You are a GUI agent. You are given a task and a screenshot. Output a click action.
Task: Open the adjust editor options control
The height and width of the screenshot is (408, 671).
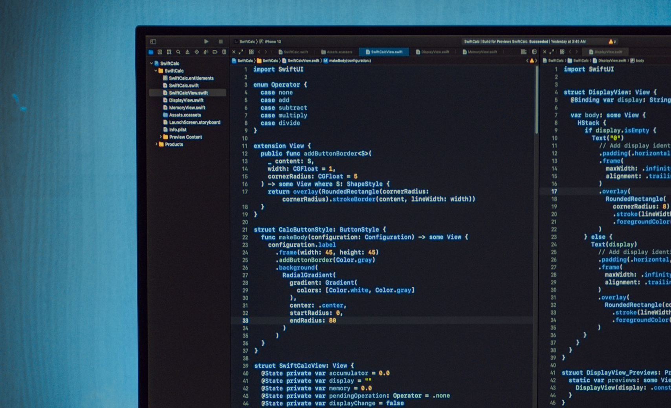click(524, 51)
